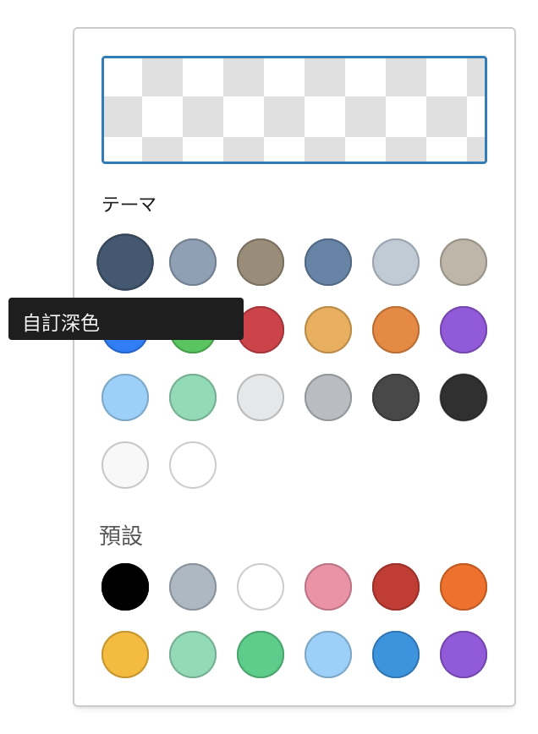Choose the orange theme color swatch

point(396,330)
